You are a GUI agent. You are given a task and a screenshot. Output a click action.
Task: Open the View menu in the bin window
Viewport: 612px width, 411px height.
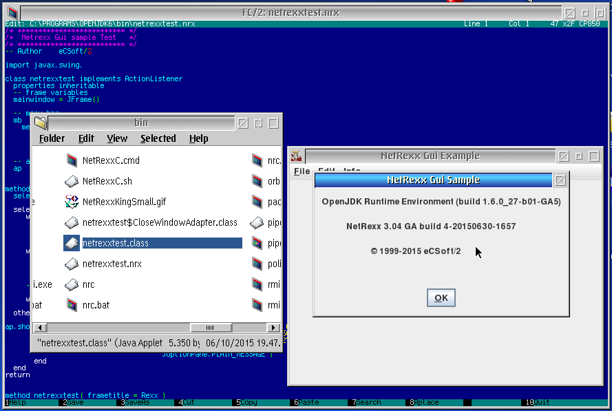pyautogui.click(x=117, y=138)
